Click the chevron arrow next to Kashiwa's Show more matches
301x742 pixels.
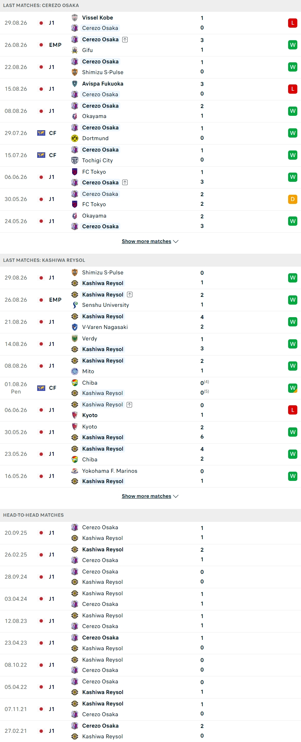pos(176,496)
